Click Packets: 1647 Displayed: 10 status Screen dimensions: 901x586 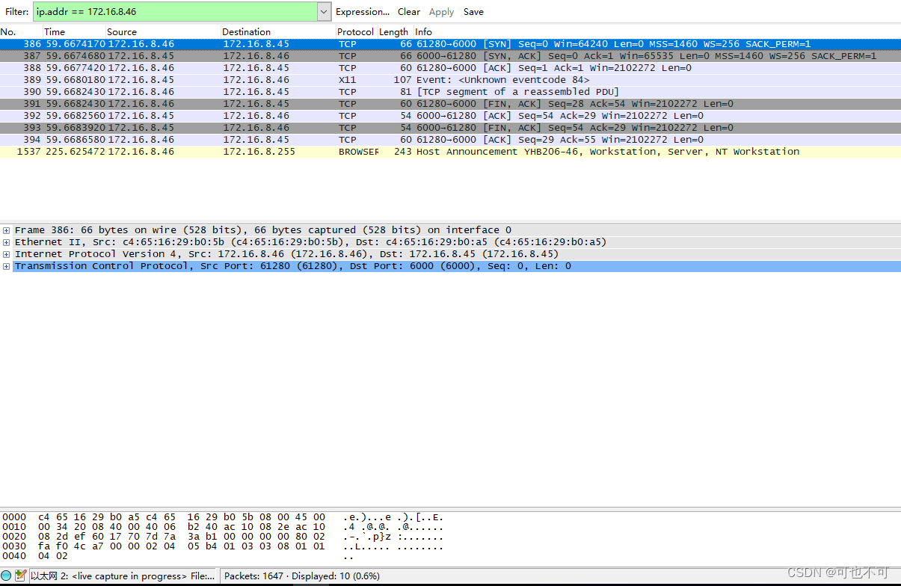[302, 576]
